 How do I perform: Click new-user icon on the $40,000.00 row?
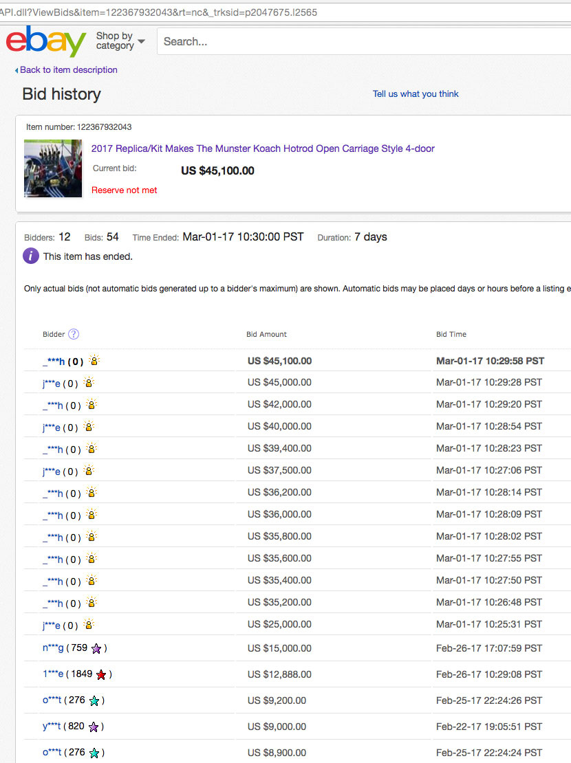pos(88,425)
